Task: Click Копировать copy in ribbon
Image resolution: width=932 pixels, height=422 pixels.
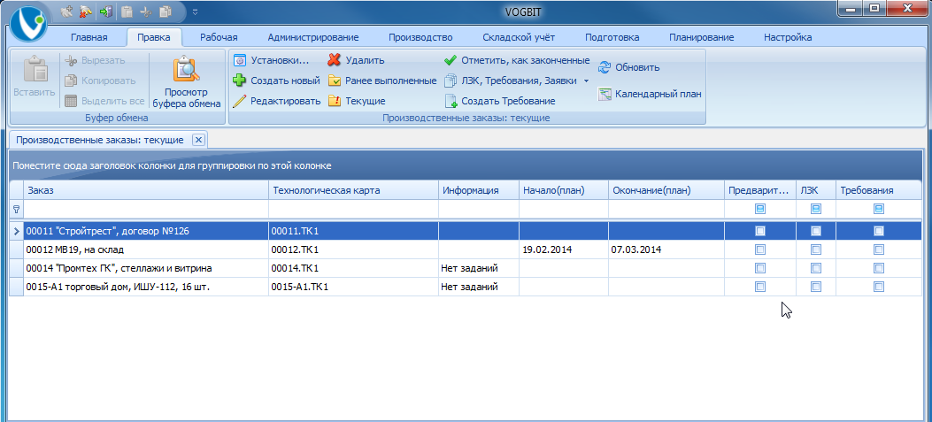Action: 100,81
